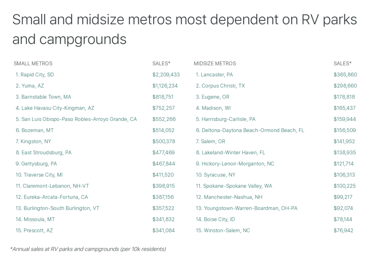The height and width of the screenshot is (256, 367).
Task: Select '14. Missoula, MT'
Action: [x=35, y=219]
